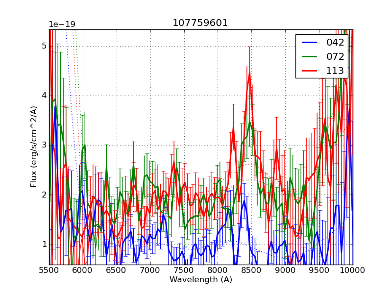Click the red curve peak near 8500

click(249, 73)
